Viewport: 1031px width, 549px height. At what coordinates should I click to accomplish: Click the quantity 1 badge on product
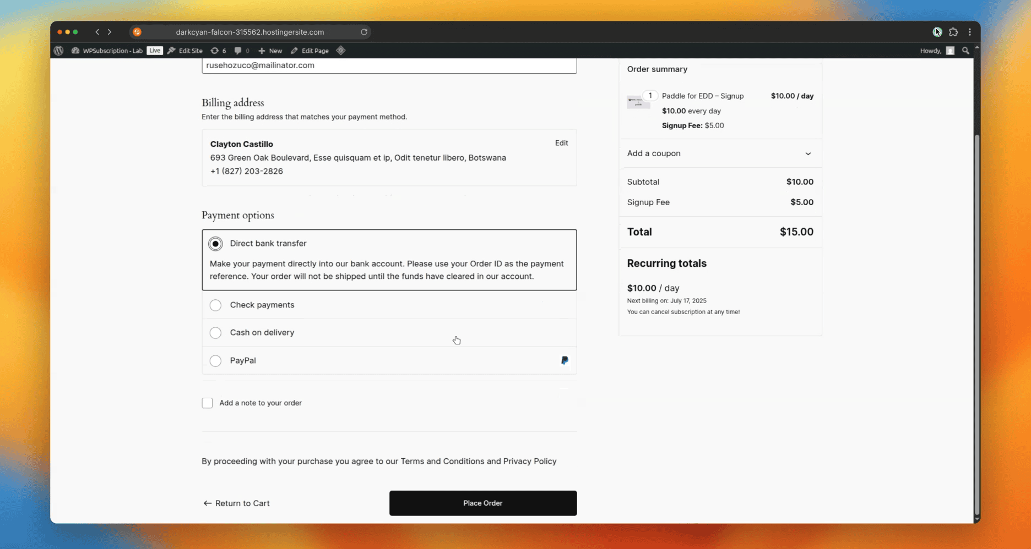tap(650, 96)
